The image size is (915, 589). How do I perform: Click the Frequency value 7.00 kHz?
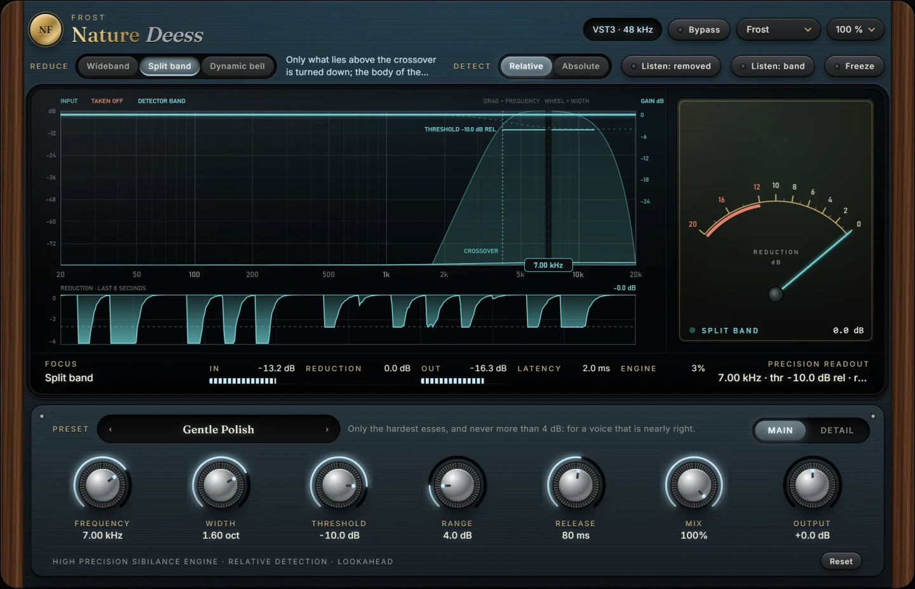[102, 536]
